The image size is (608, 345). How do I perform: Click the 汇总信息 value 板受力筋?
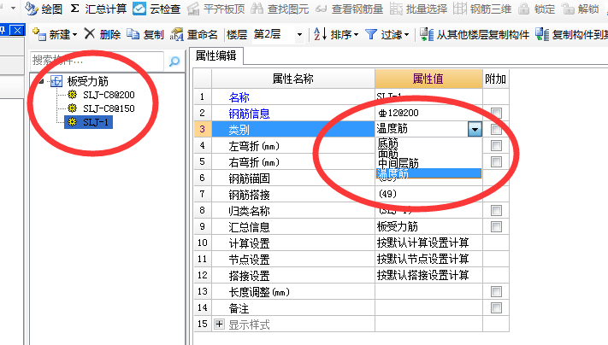(428, 226)
